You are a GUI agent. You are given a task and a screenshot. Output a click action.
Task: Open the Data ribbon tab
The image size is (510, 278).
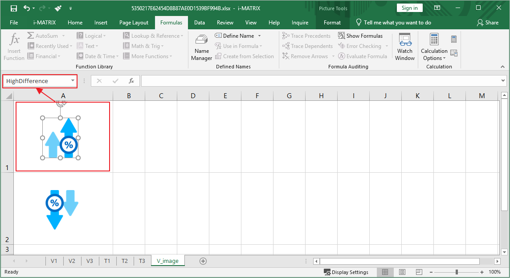coord(200,23)
